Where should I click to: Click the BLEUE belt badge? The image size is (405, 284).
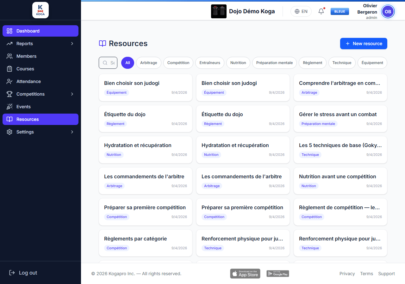pos(340,11)
